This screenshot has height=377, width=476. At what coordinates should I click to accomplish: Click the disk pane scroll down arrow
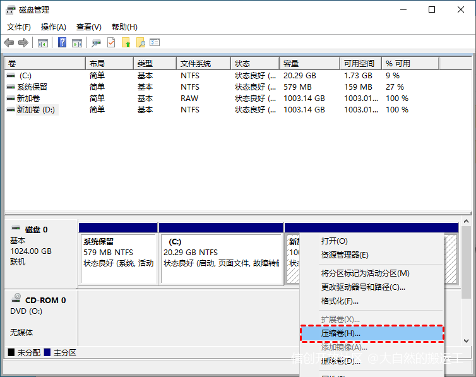point(467,341)
